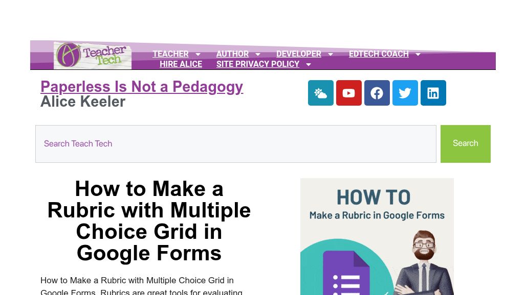The height and width of the screenshot is (295, 526).
Task: Open the Facebook page icon
Action: [377, 93]
